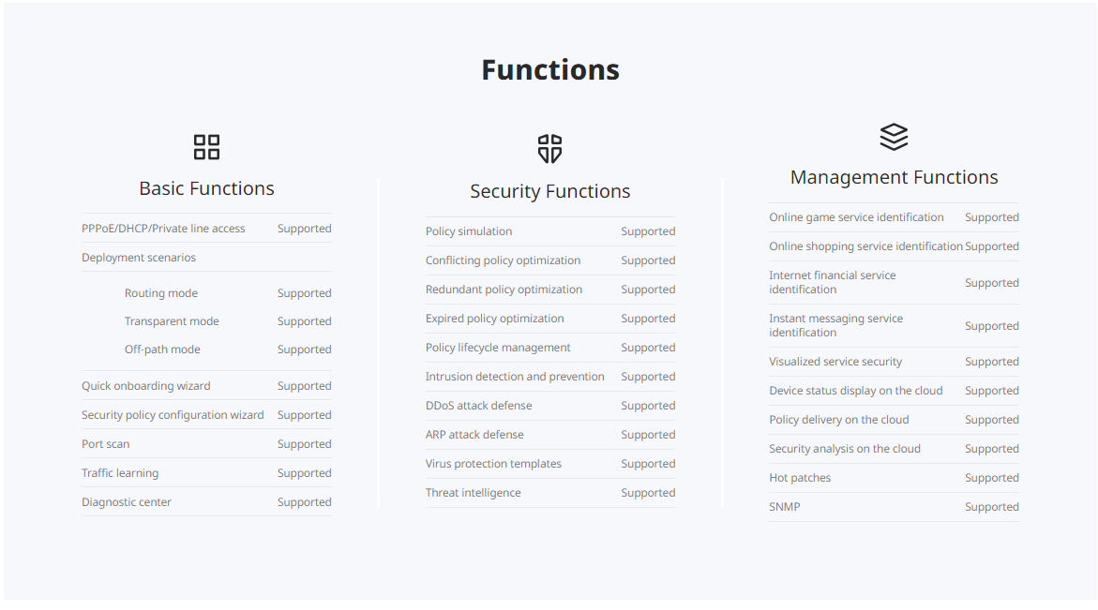
Task: Click the Deployment scenarios row
Action: coord(139,258)
